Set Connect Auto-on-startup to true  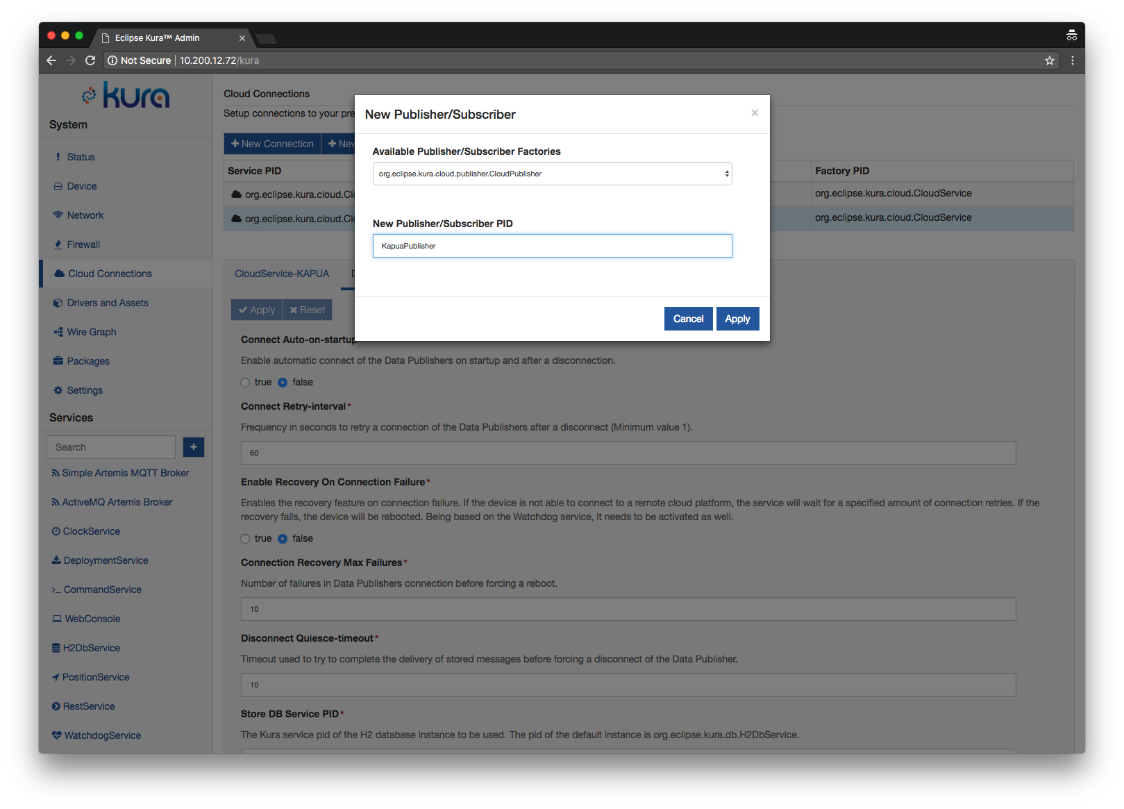click(x=245, y=383)
